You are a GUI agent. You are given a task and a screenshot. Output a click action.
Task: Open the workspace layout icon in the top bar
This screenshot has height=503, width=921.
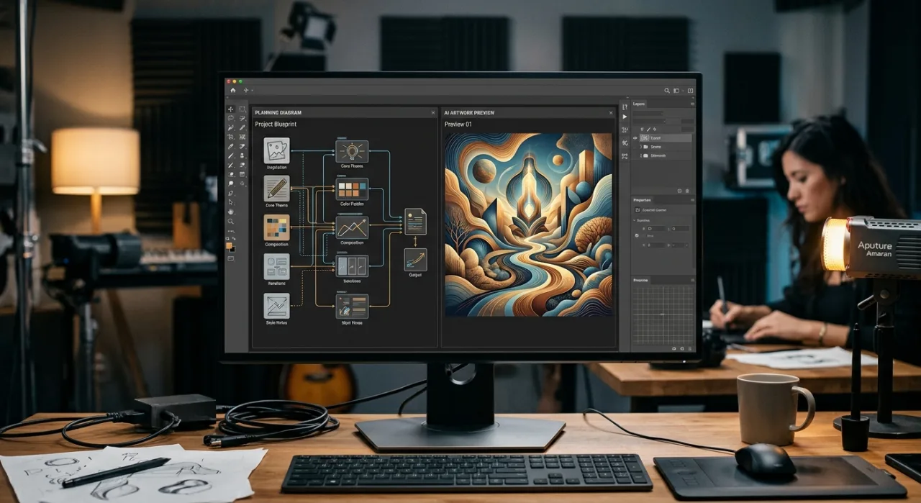tap(676, 91)
